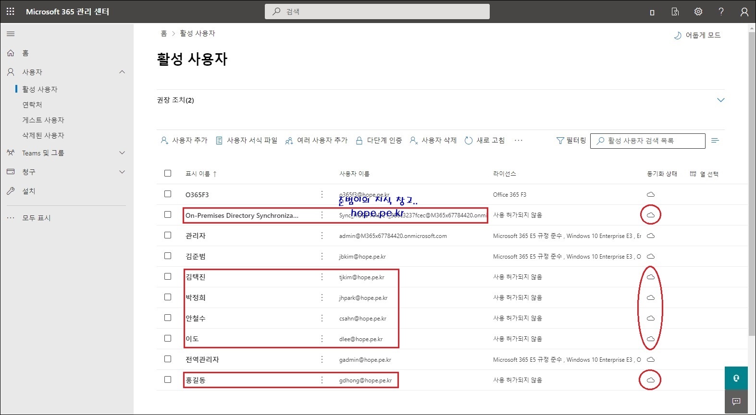Click 라이선스 column header
Viewport: 756px width, 415px height.
click(505, 174)
